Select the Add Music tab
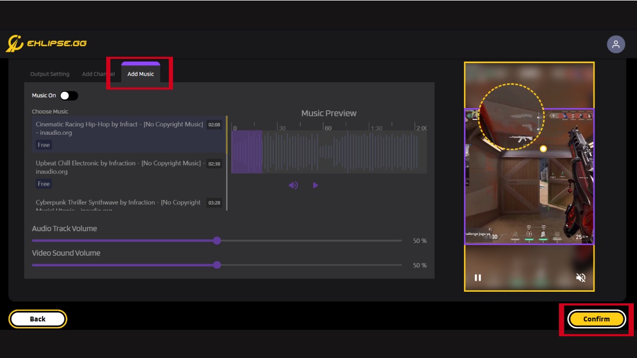Viewport: 637px width, 358px height. pos(140,74)
